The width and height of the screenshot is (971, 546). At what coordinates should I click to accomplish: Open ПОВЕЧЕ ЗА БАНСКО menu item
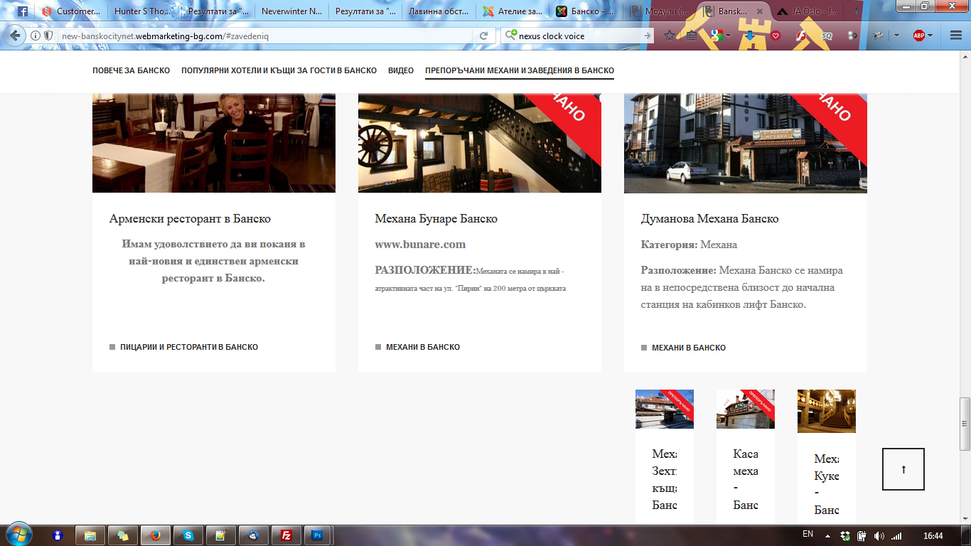click(131, 70)
